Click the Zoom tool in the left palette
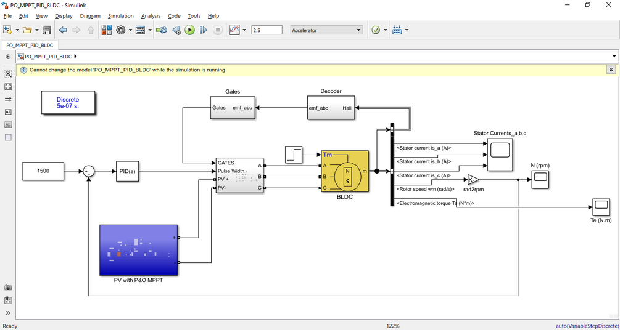Viewport: 620px width, 330px height. 8,74
